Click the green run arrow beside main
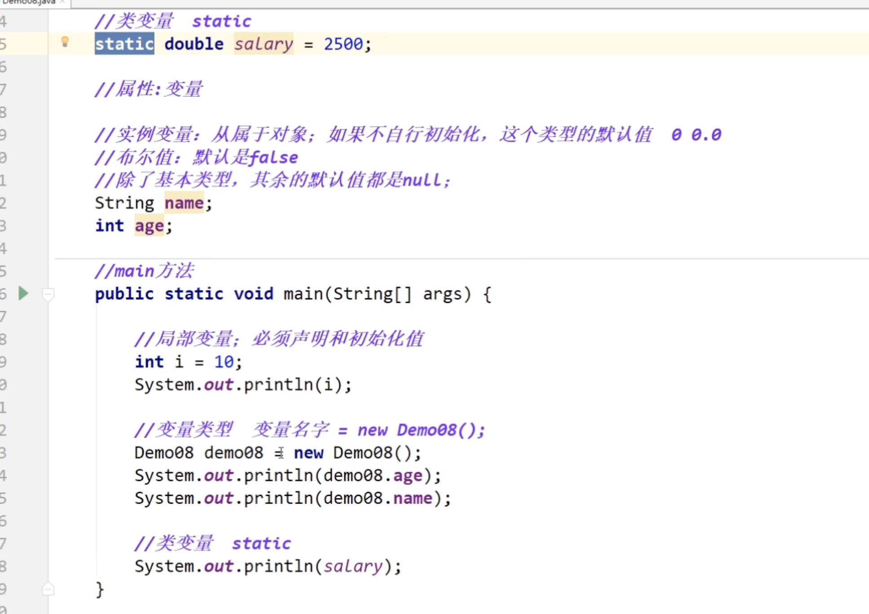The image size is (869, 614). click(23, 294)
